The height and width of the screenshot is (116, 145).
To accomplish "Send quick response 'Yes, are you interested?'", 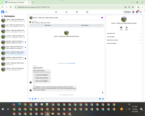I will click(41, 75).
